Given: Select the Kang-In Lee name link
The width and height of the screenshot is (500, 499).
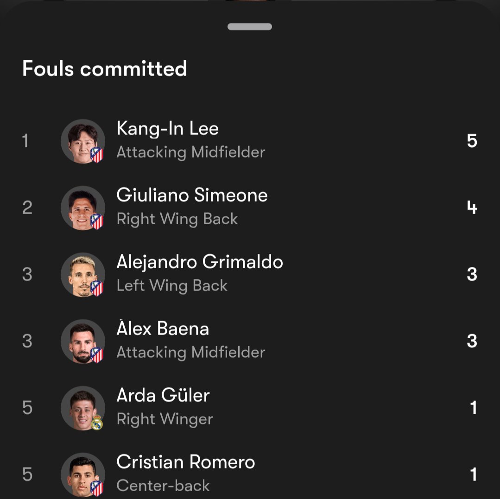Looking at the screenshot, I should click(167, 128).
